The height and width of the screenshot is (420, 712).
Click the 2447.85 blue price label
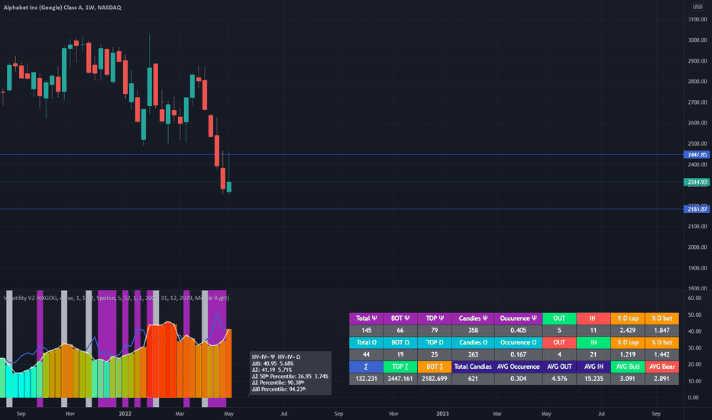coord(697,155)
